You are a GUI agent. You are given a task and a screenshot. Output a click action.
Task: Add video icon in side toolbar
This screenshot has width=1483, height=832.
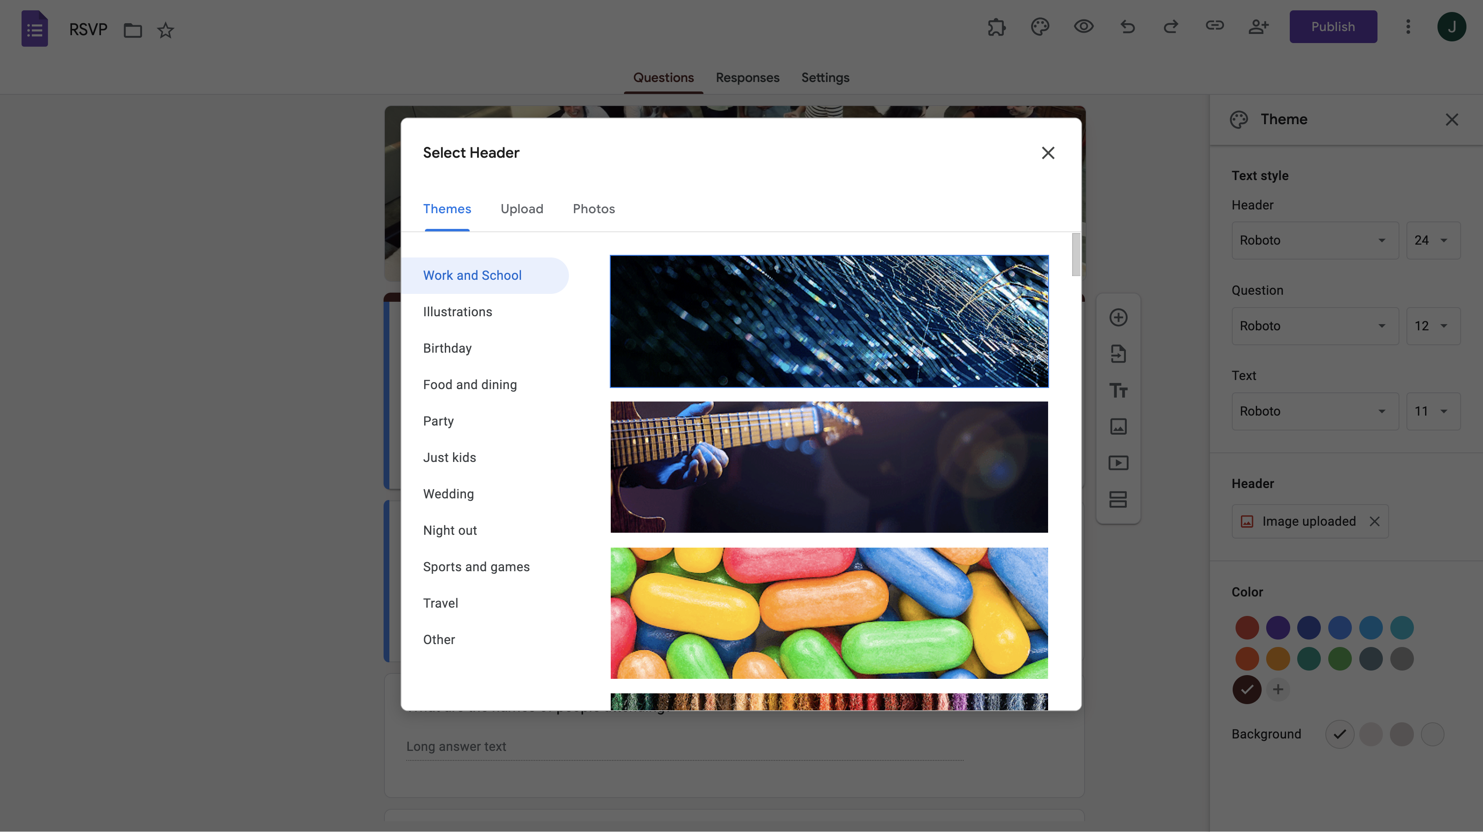[x=1118, y=463]
